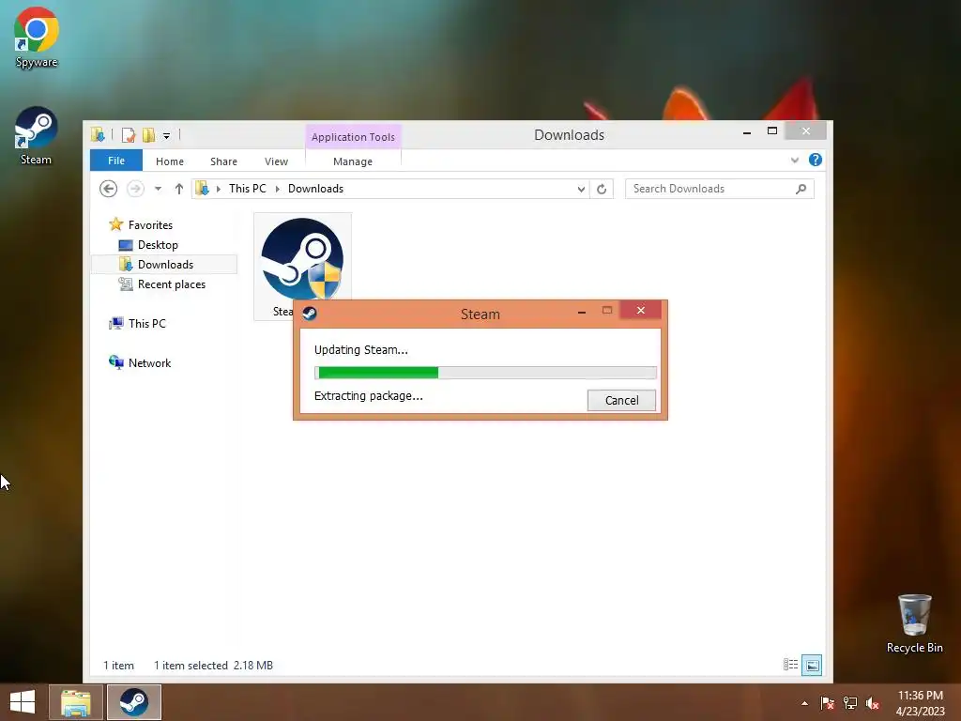
Task: Select Favorites in the navigation pane
Action: coord(150,225)
